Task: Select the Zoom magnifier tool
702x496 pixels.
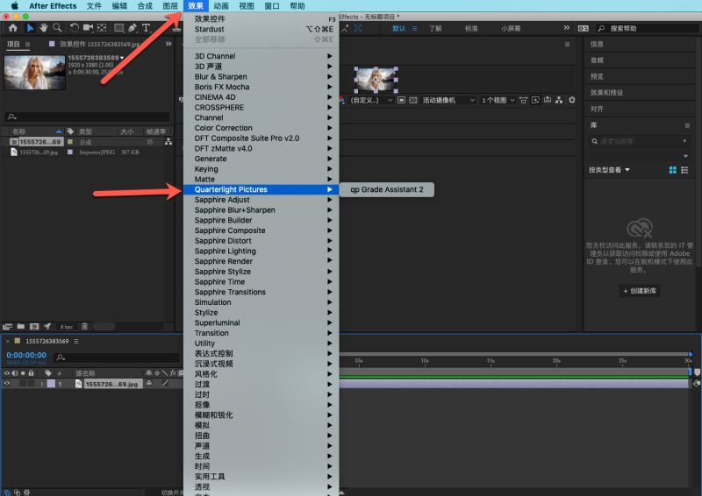Action: tap(57, 28)
